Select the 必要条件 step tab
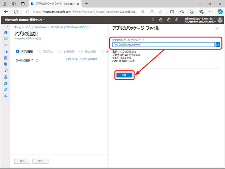Image resolution: width=225 pixels, height=169 pixels. tap(66, 51)
